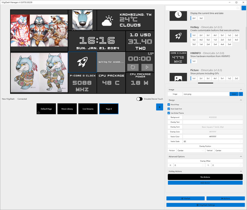
Task: Click the Overlay Color field
Action: (x=213, y=132)
